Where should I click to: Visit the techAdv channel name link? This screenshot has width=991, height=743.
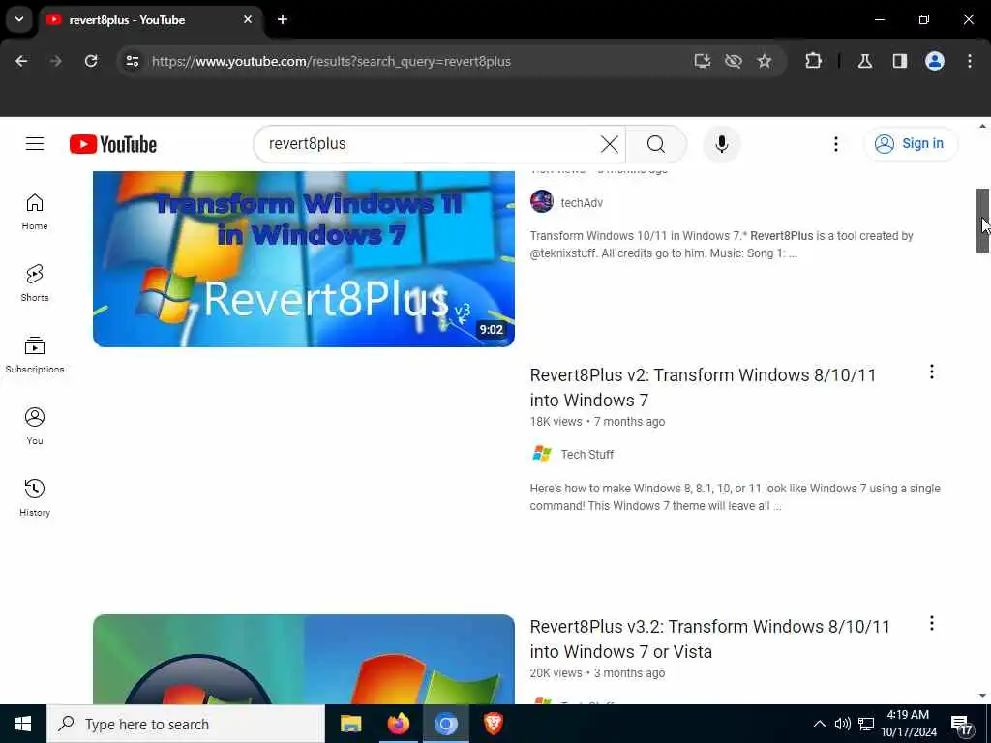point(582,203)
